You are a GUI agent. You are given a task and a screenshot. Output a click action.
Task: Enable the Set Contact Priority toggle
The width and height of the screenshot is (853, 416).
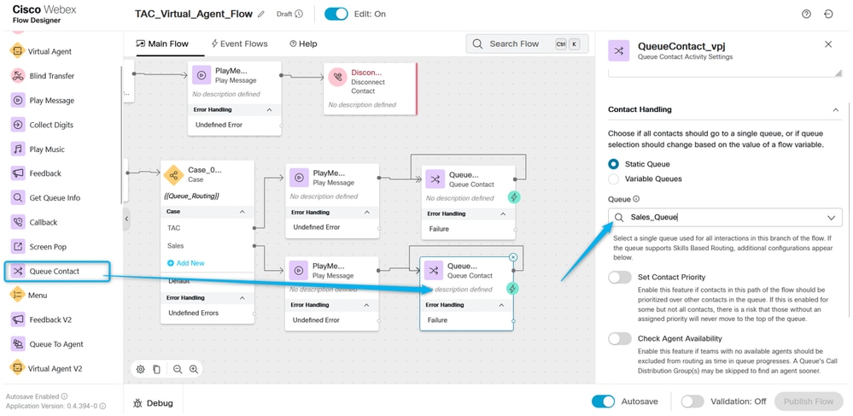pyautogui.click(x=620, y=277)
